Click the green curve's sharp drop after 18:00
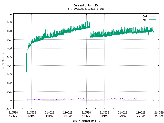Viewport: 164px width, 123px height. [90, 32]
